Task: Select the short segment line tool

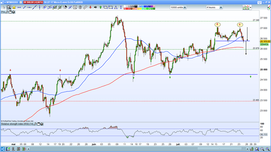Action: pos(24,8)
